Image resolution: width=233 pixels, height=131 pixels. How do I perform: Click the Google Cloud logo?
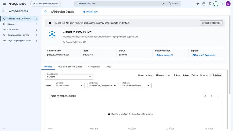click(x=18, y=4)
